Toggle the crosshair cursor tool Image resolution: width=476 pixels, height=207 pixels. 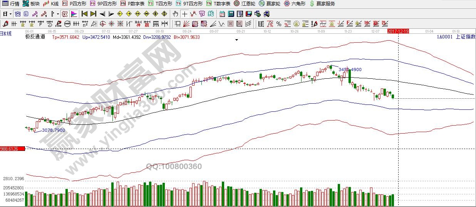[185, 14]
